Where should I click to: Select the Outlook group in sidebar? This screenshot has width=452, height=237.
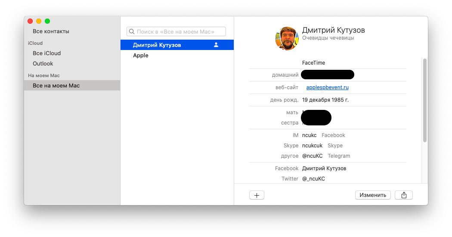43,63
